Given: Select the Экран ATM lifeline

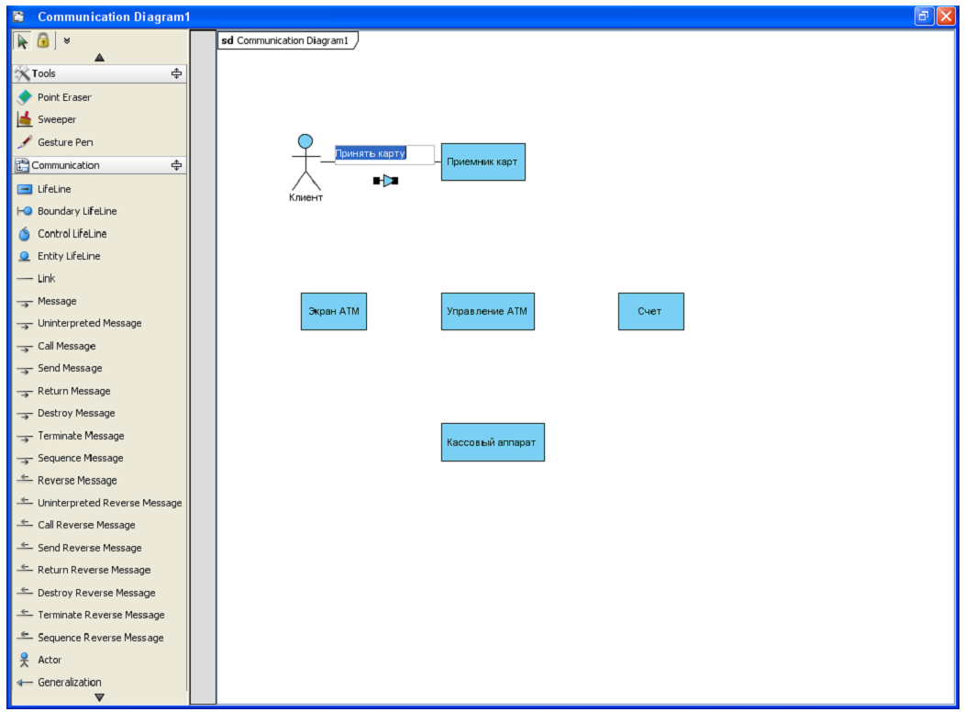Looking at the screenshot, I should [334, 311].
